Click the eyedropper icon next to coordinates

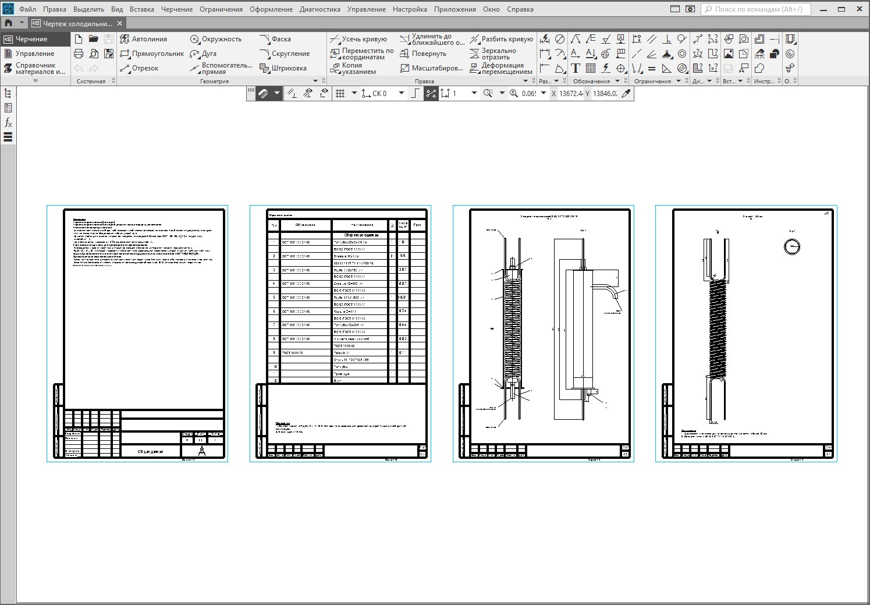tap(626, 93)
